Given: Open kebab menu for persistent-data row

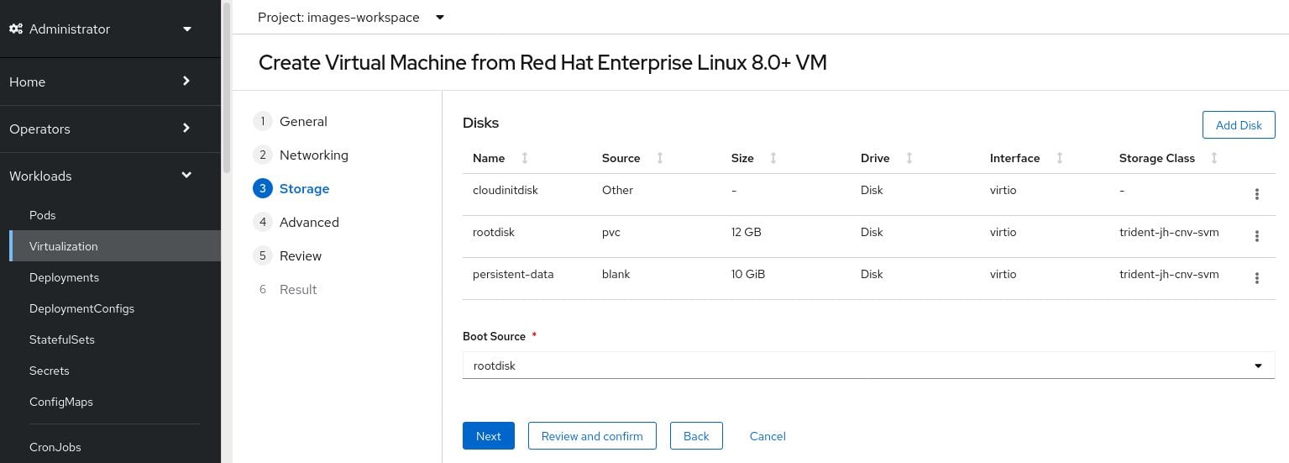Looking at the screenshot, I should 1256,278.
